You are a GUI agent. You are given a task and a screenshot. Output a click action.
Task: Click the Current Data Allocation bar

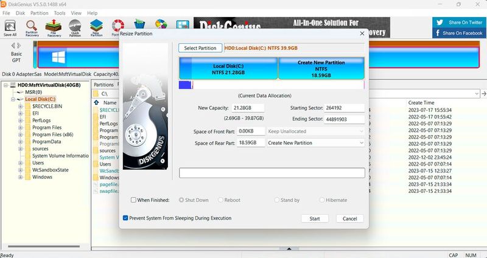[x=272, y=85]
